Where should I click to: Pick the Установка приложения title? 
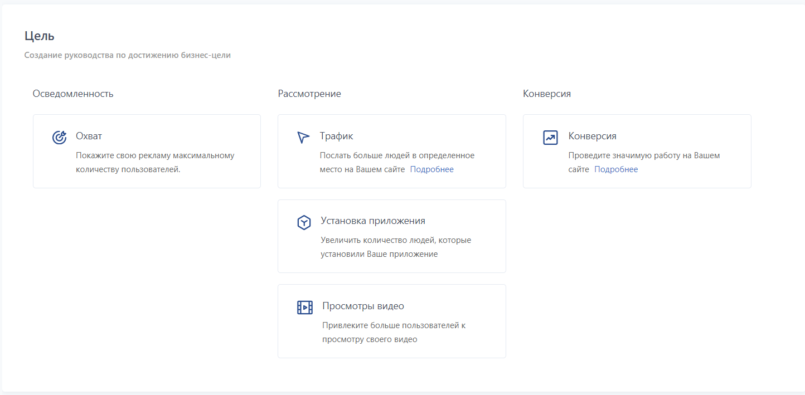tap(372, 221)
